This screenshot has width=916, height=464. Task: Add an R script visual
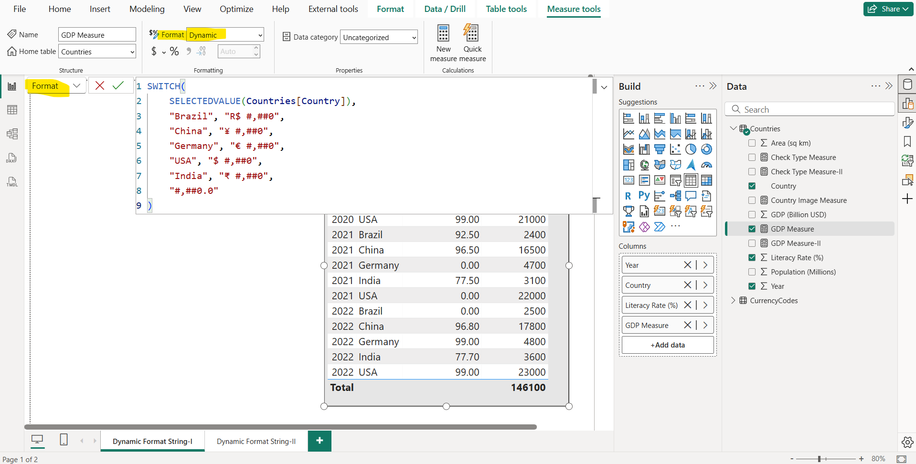(628, 196)
